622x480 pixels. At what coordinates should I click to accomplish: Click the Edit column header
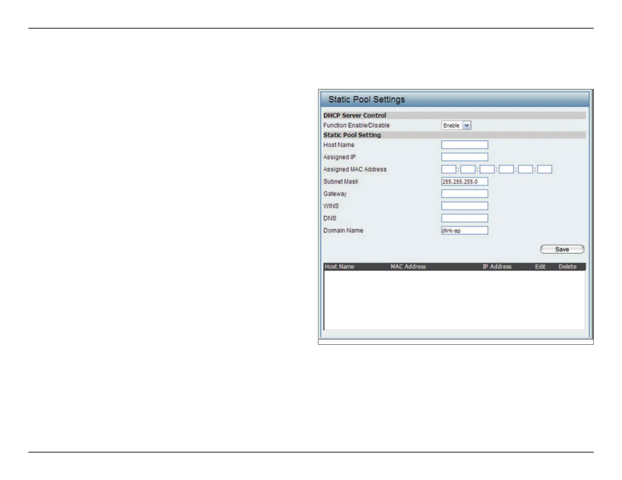(540, 267)
